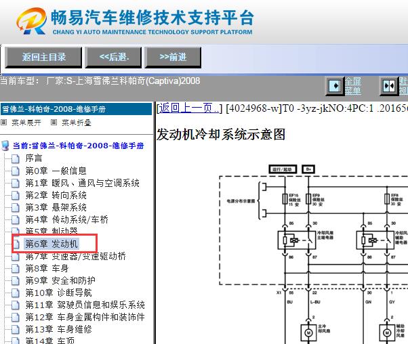Click the cooling system wiring diagram
Screen dimensions: 408x344
pyautogui.click(x=314, y=253)
